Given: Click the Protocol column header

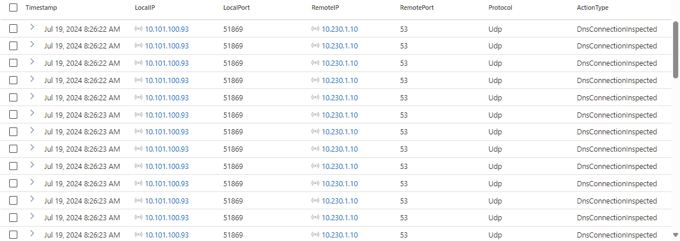Looking at the screenshot, I should (x=500, y=8).
